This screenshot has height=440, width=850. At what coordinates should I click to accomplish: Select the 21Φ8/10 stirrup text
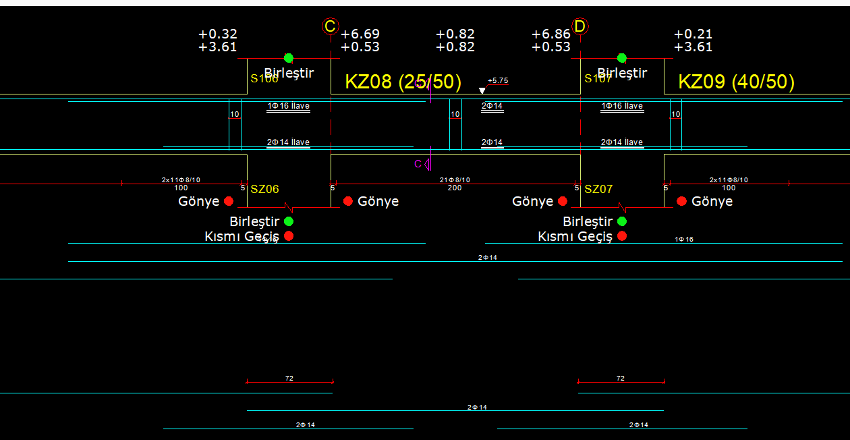(455, 180)
